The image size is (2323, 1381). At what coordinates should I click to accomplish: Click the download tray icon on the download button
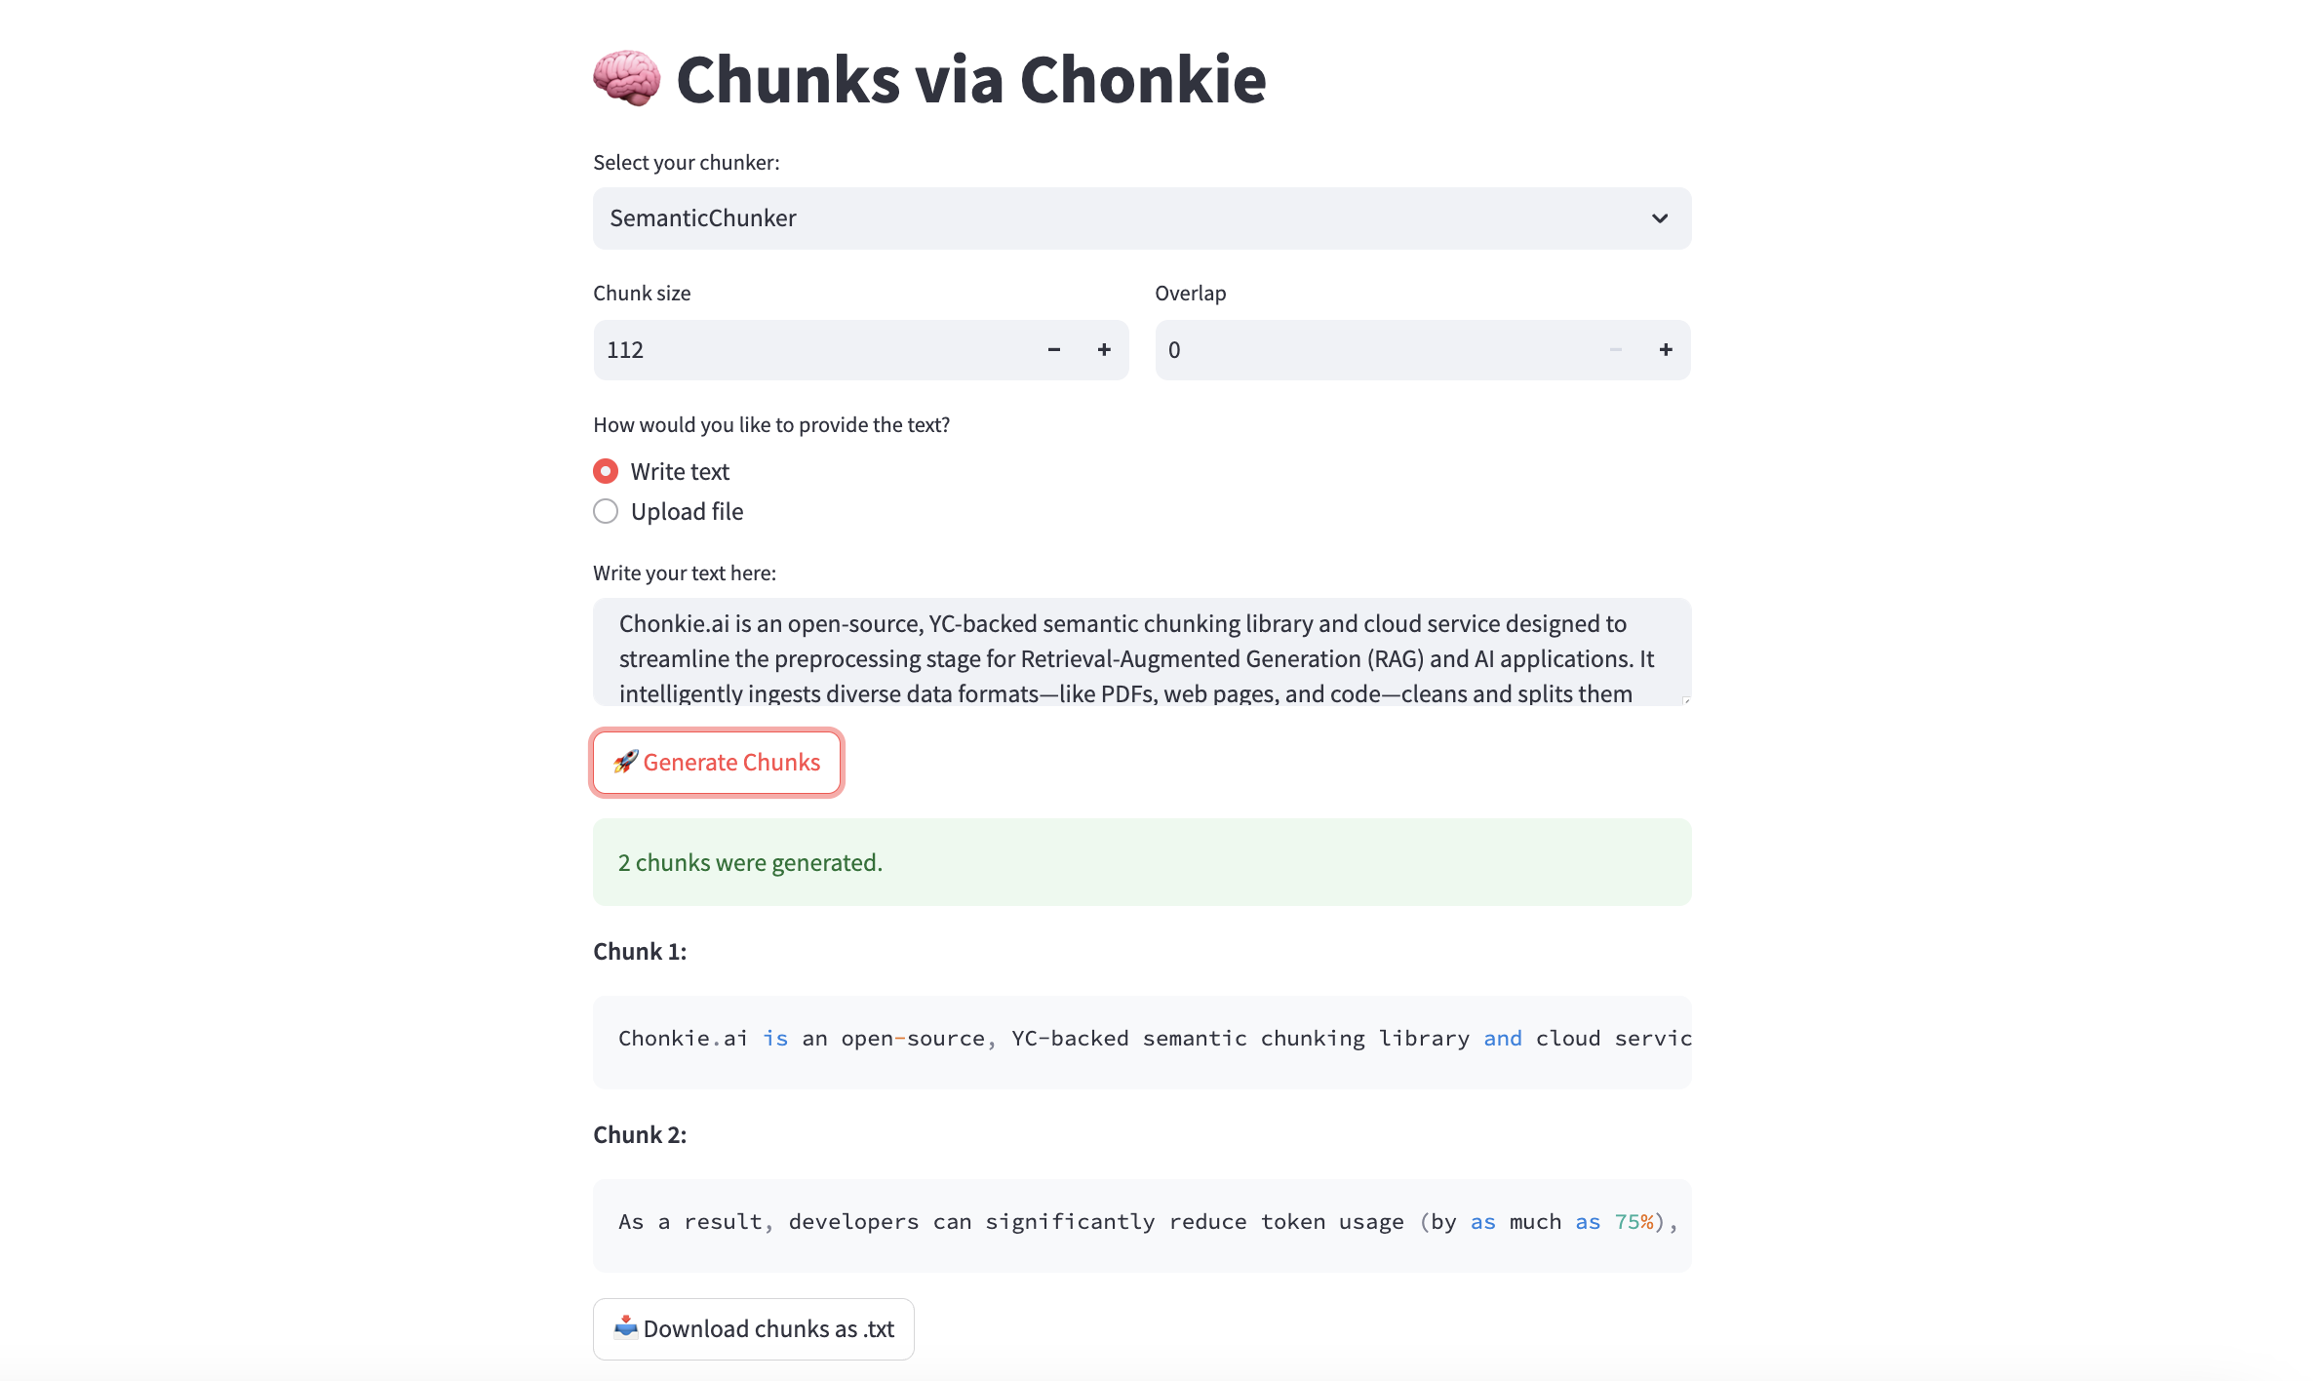(627, 1327)
